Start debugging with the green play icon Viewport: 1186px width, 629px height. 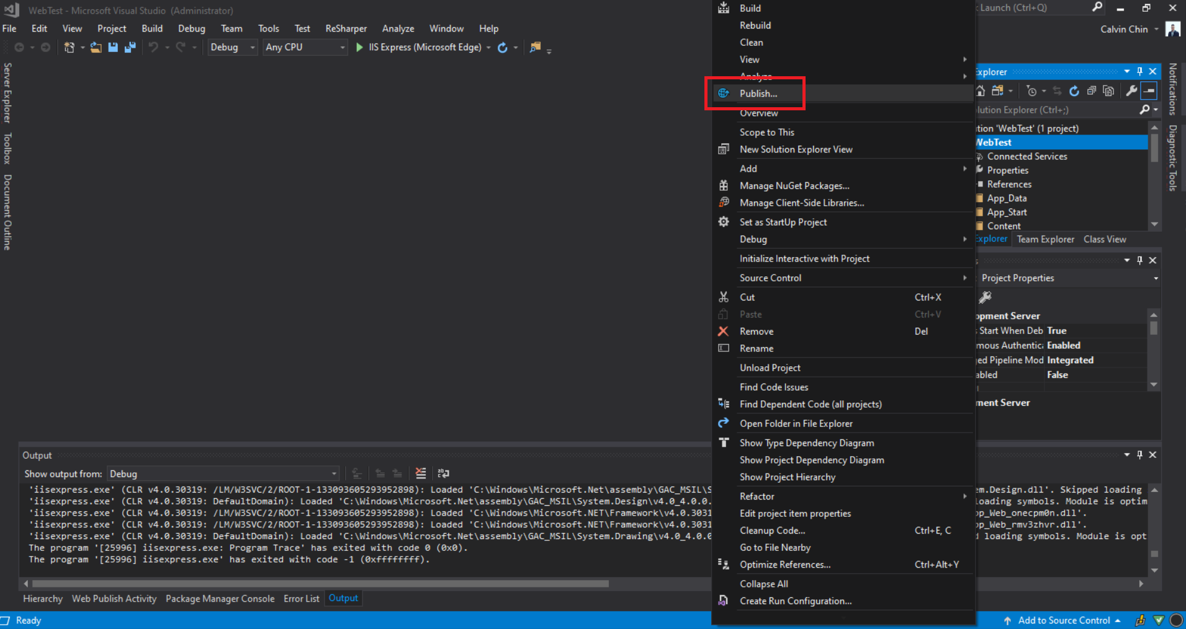pos(359,47)
